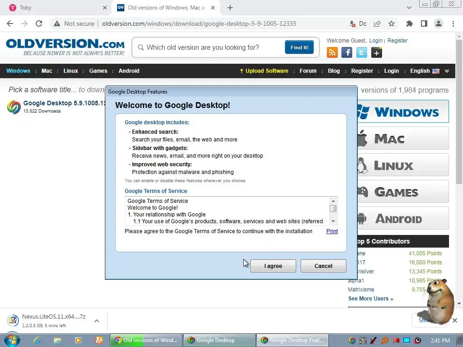This screenshot has height=347, width=463.
Task: Click the page vertical scrollbar thumb
Action: 459,112
